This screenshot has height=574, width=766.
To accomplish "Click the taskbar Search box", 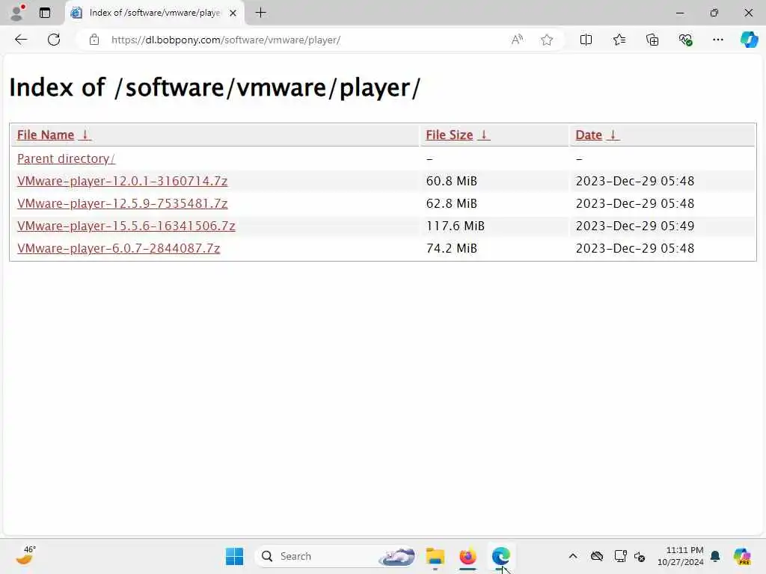I will (336, 556).
